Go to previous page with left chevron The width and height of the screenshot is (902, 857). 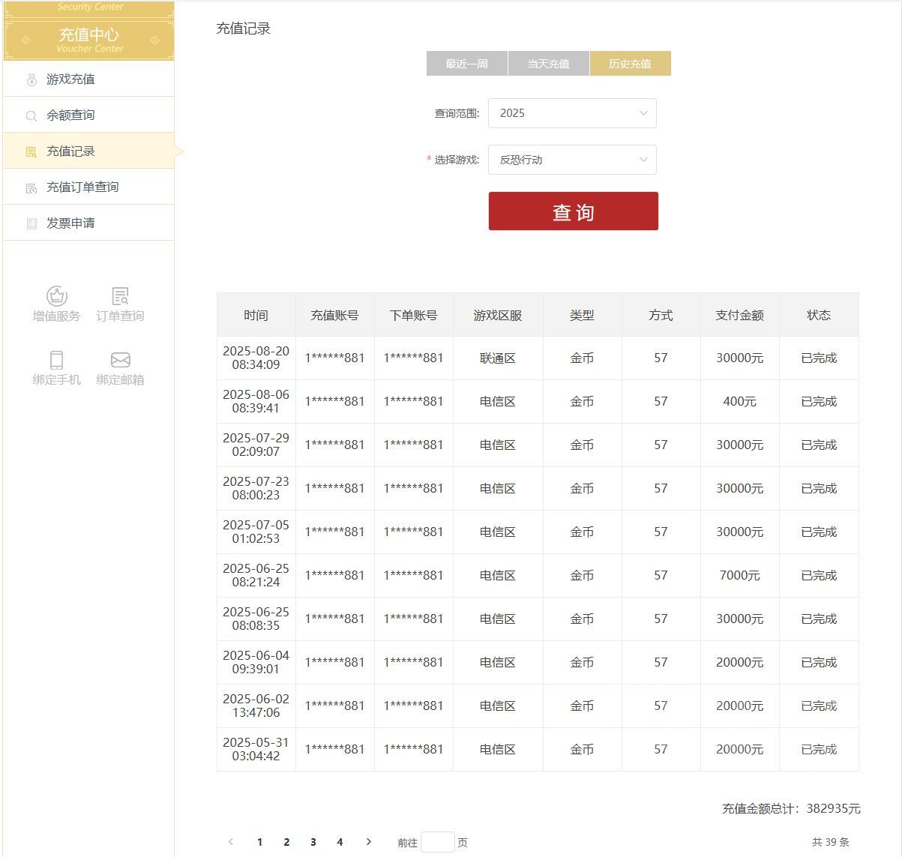click(x=231, y=842)
